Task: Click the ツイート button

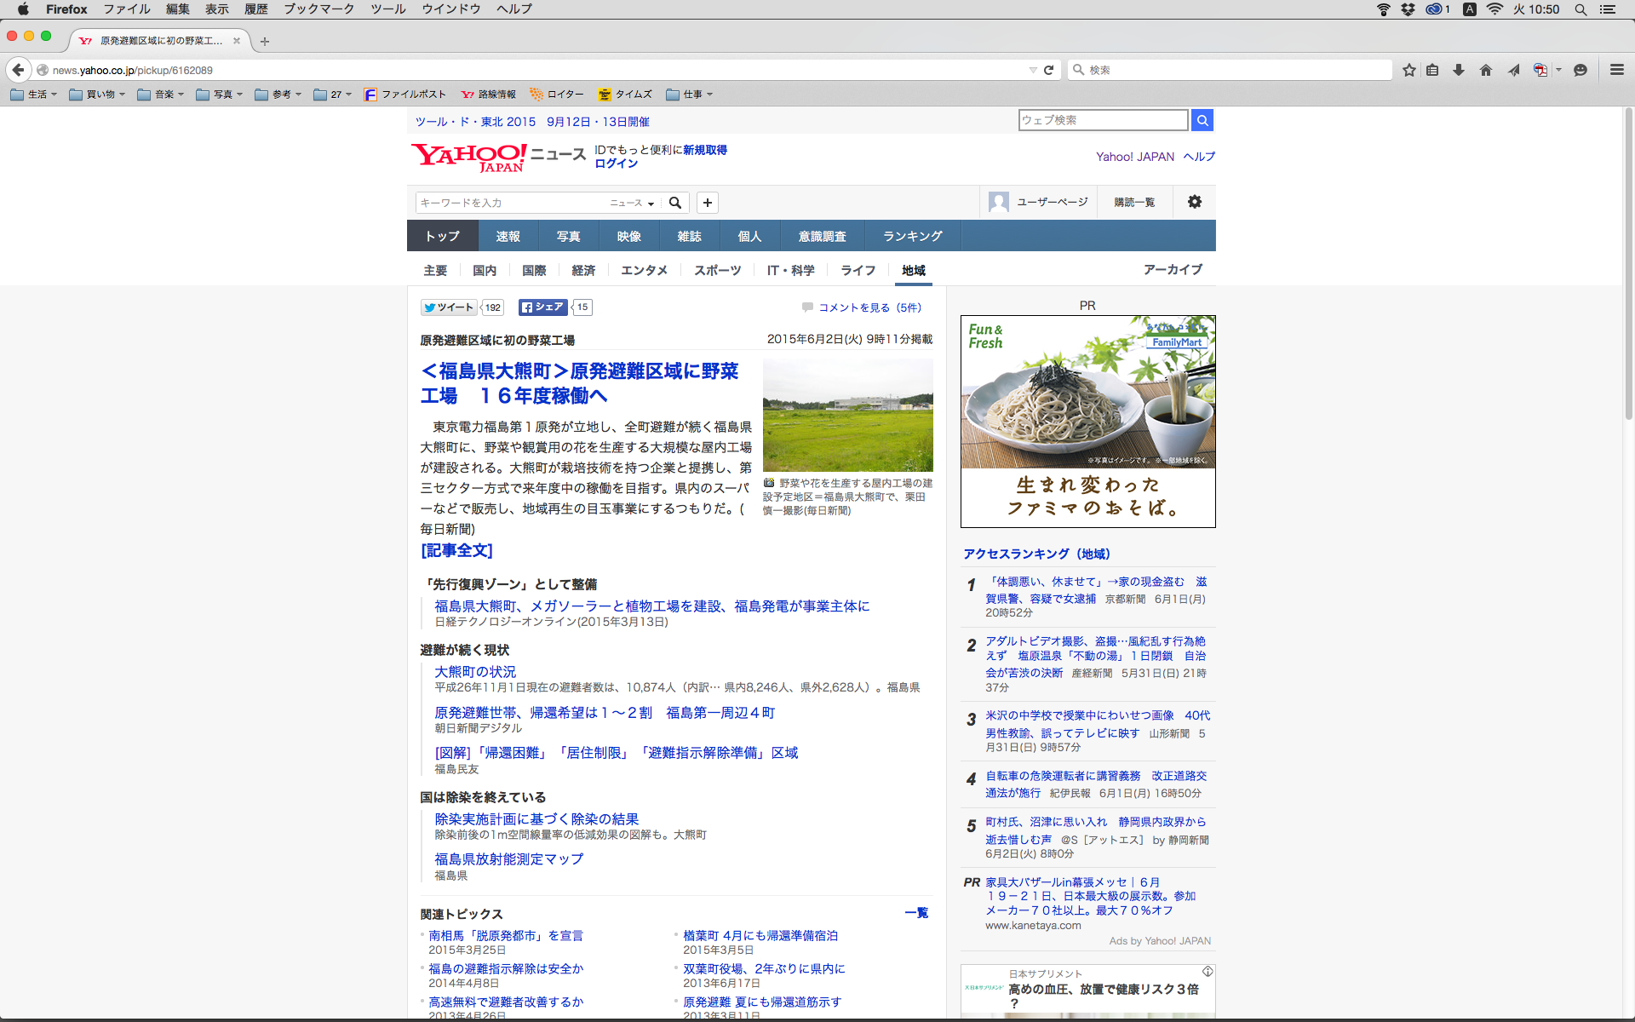Action: pos(450,307)
